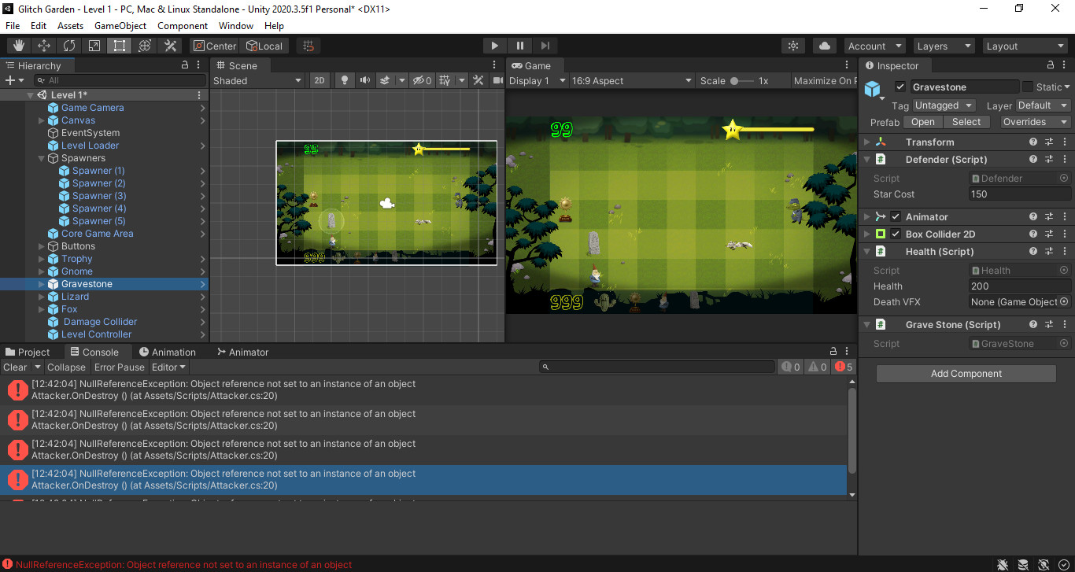Select the Rotate tool

tap(69, 46)
